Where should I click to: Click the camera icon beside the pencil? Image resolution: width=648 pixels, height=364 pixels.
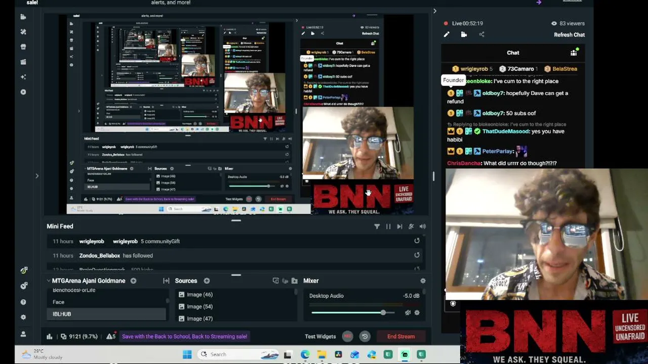(464, 34)
